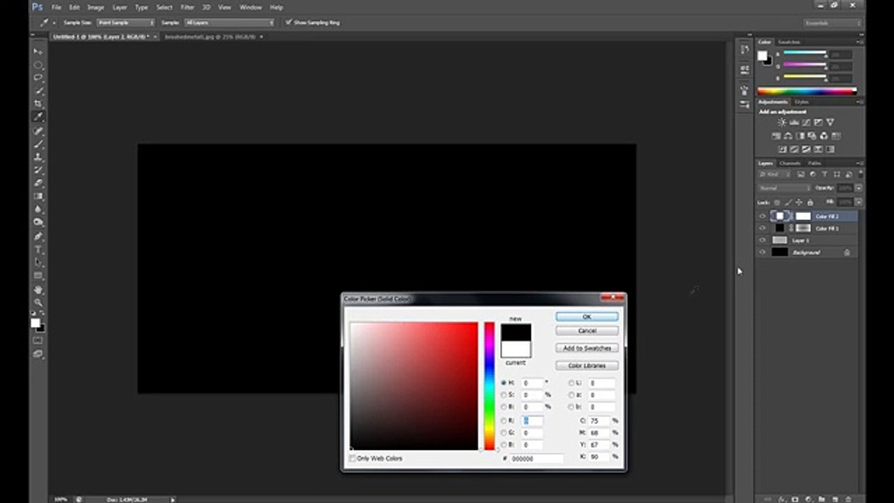Click the vertical hue slider strip
Screen dimensions: 894x503
pos(490,386)
